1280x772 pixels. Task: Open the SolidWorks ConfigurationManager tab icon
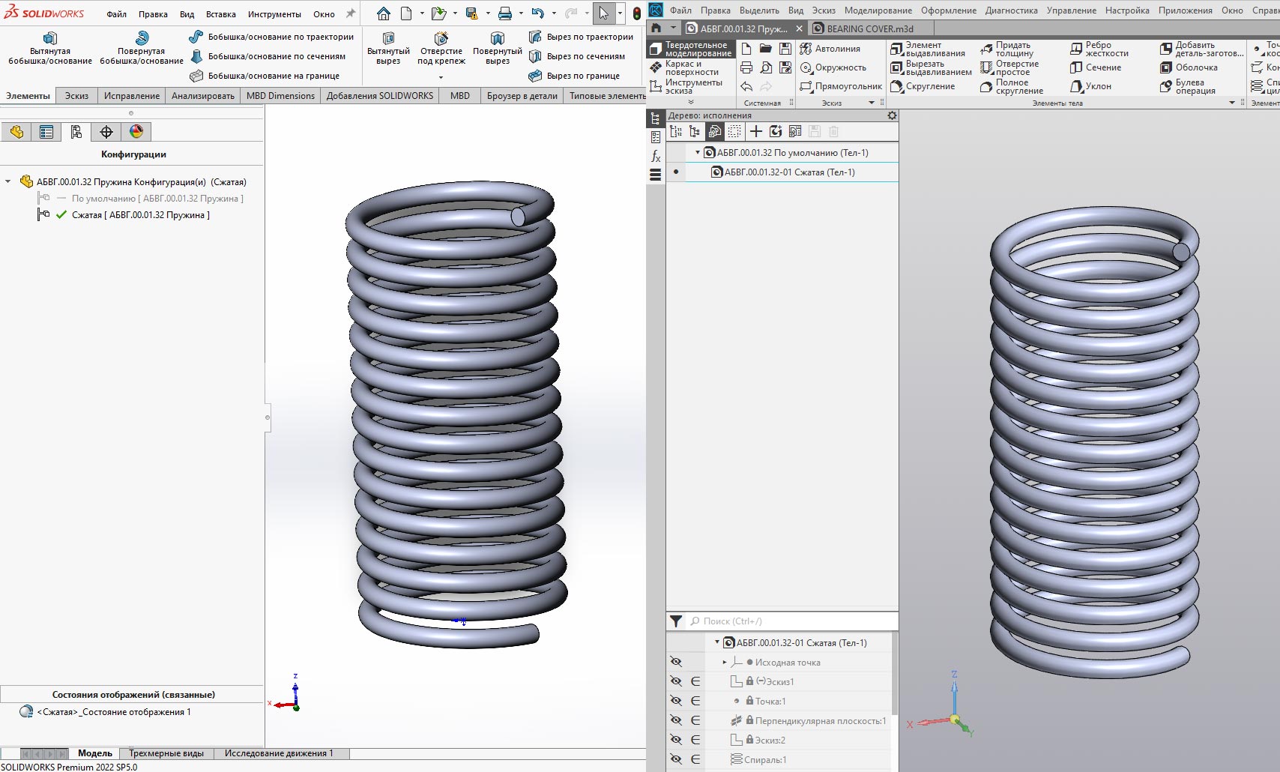tap(76, 132)
